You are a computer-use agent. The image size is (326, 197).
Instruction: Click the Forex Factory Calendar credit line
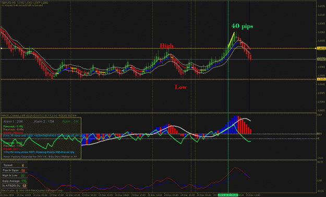(x=40, y=156)
